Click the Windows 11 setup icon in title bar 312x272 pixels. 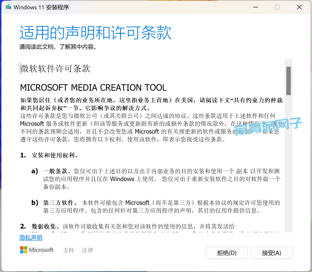(x=8, y=7)
